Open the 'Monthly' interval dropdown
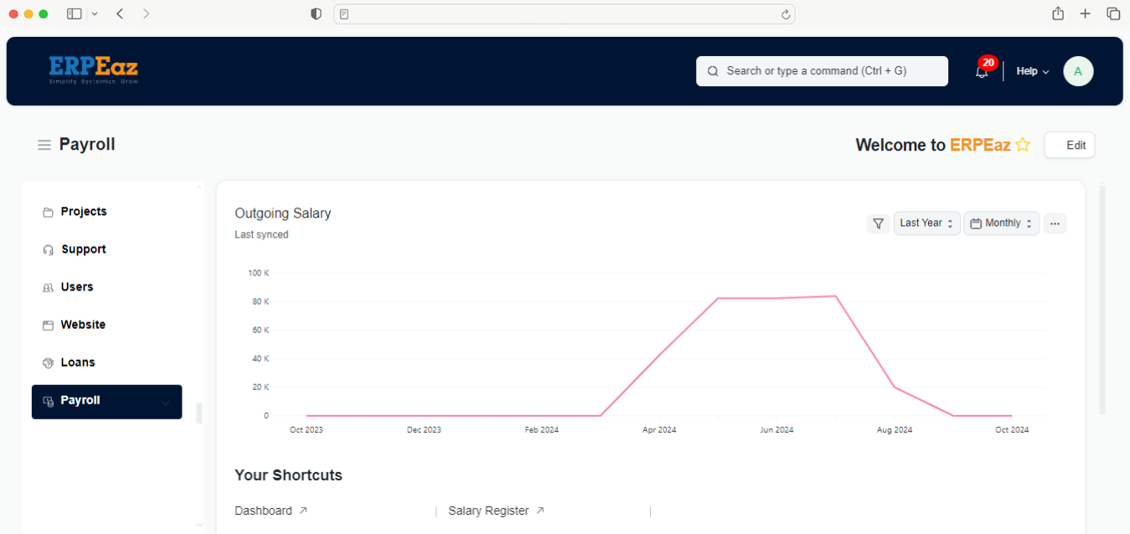This screenshot has width=1130, height=534. click(x=1001, y=223)
